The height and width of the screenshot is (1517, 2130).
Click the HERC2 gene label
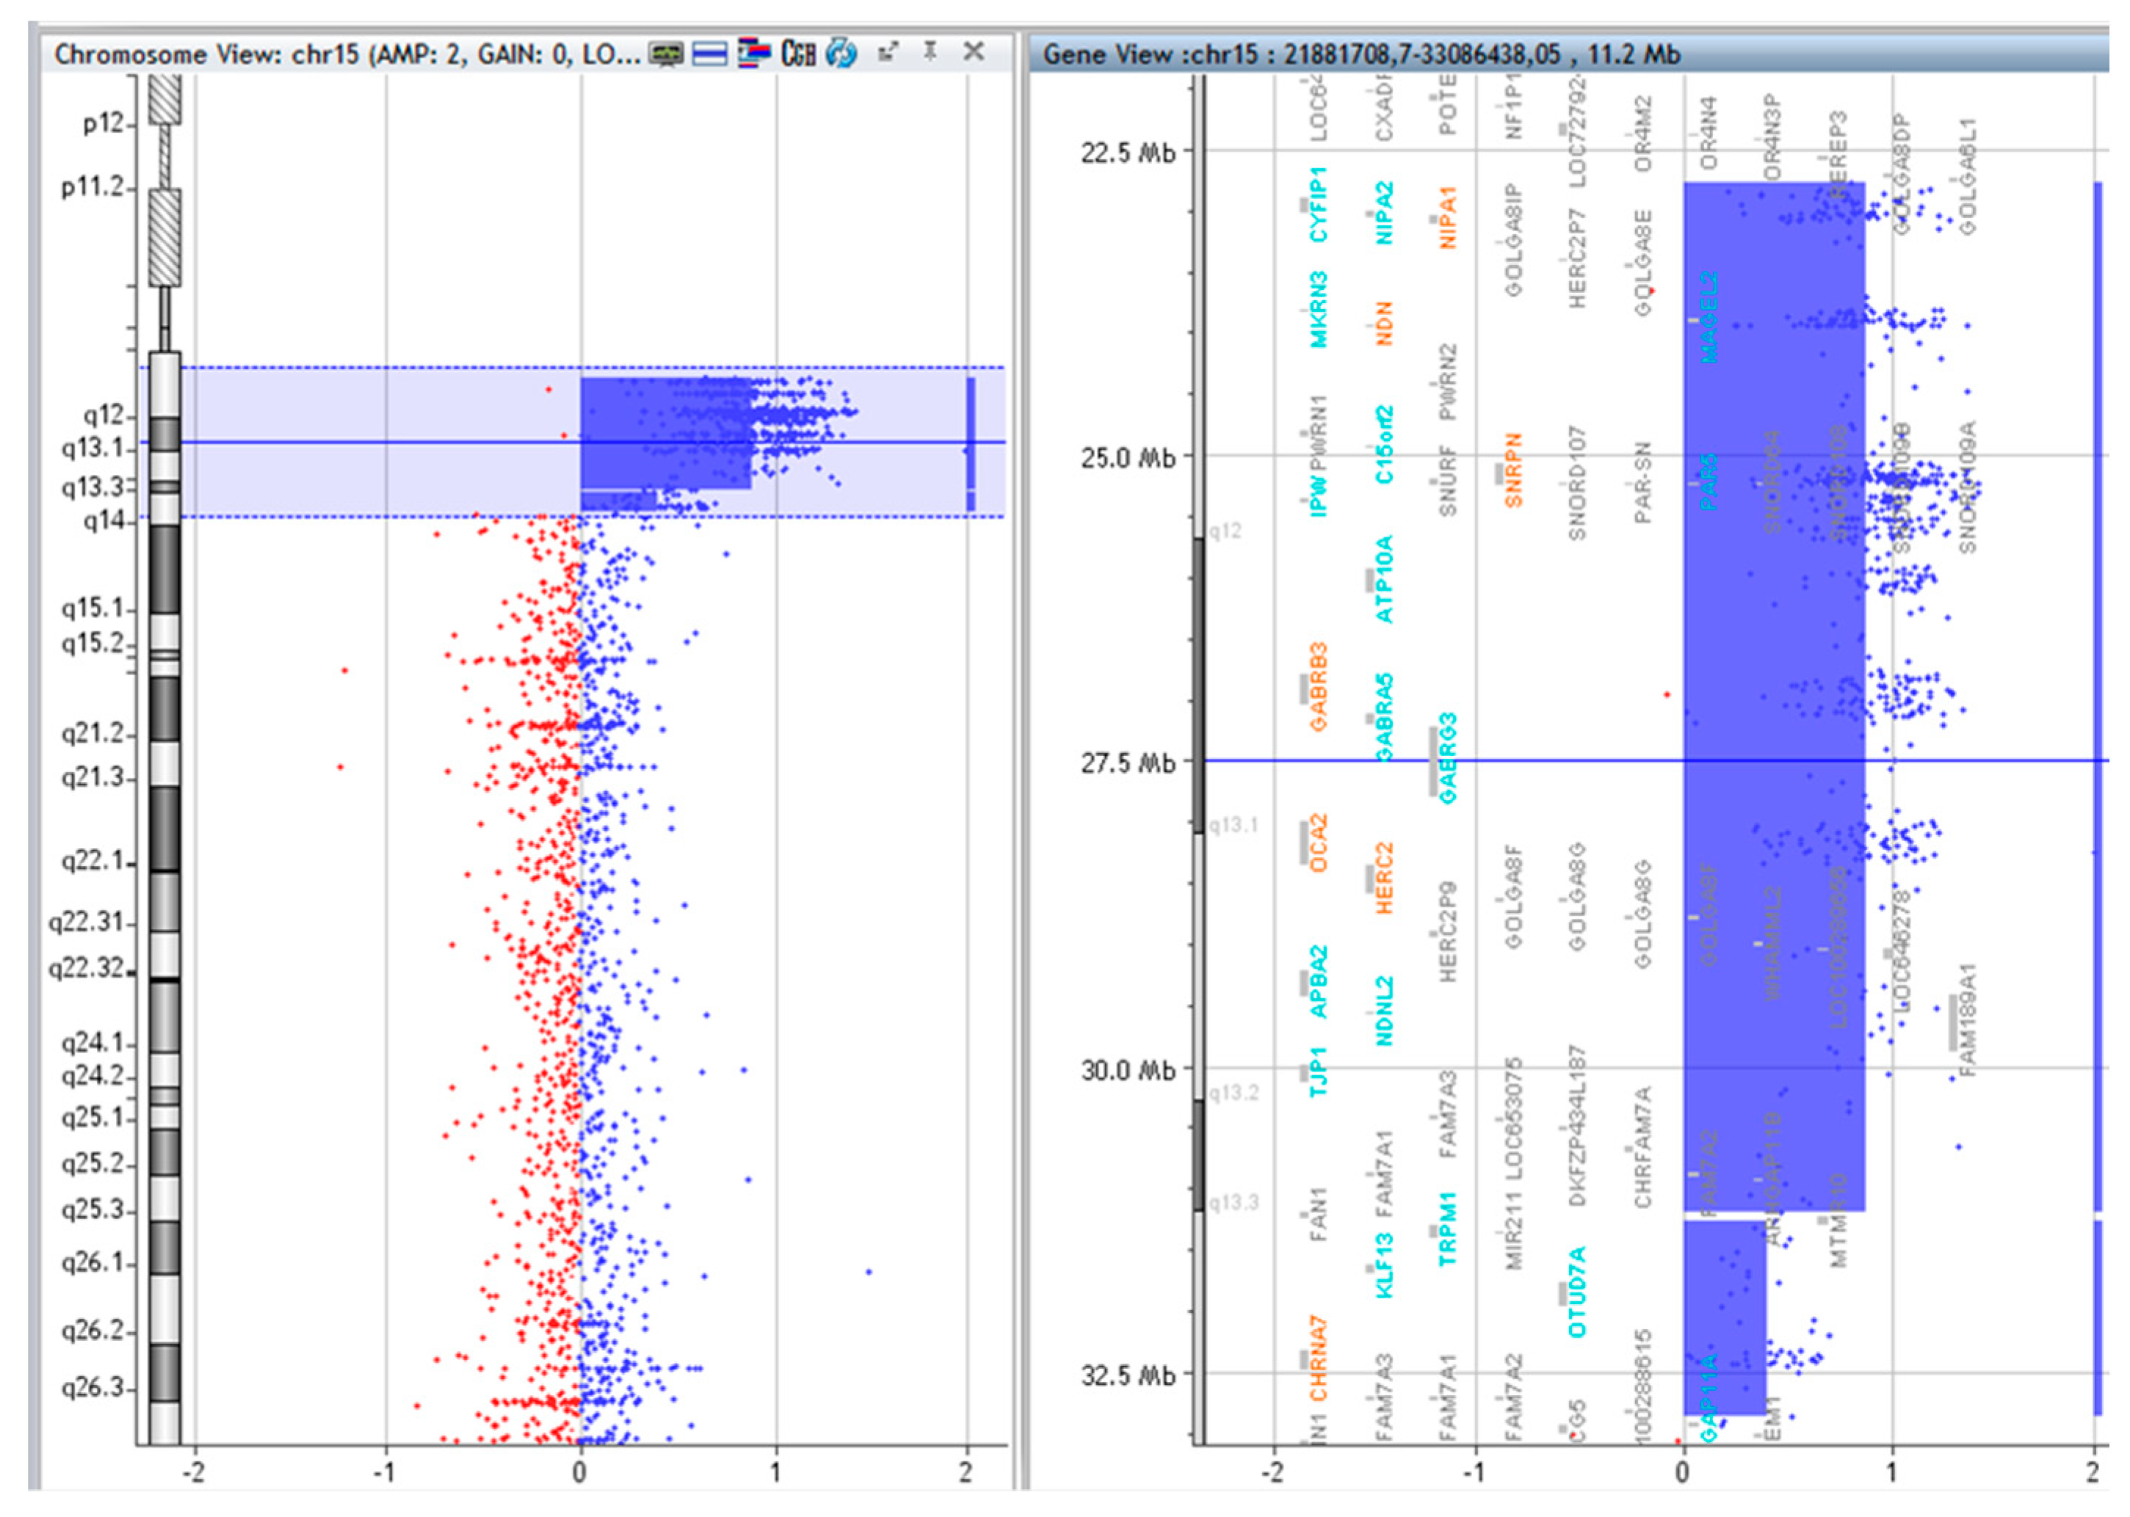tap(1384, 879)
